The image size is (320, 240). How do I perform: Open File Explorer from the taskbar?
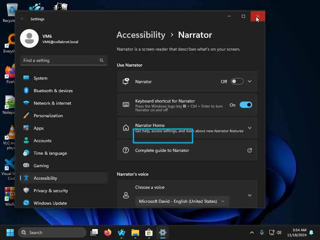[135, 232]
